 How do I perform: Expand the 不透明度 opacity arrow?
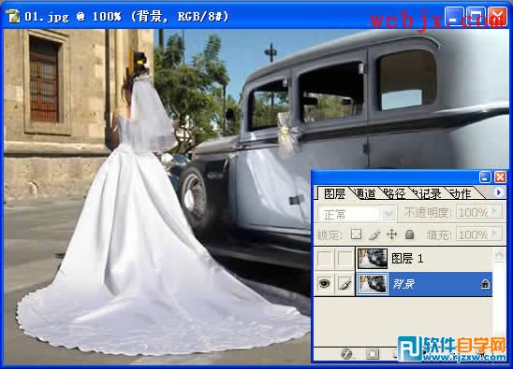(x=494, y=212)
